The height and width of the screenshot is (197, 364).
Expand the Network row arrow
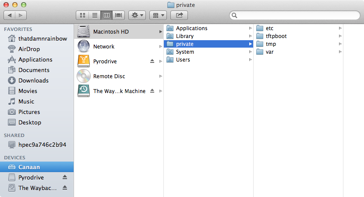pos(160,47)
